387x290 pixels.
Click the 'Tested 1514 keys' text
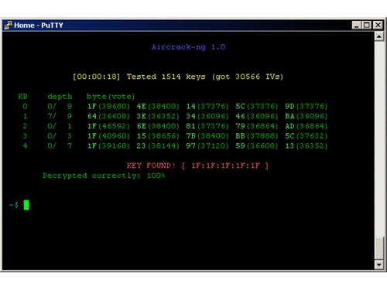166,77
